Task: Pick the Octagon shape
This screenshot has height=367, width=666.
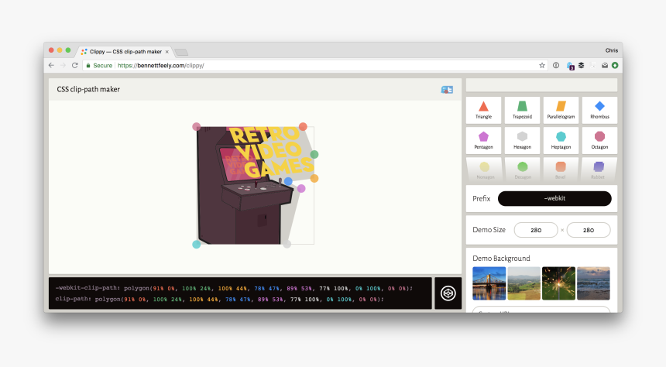Action: click(599, 141)
